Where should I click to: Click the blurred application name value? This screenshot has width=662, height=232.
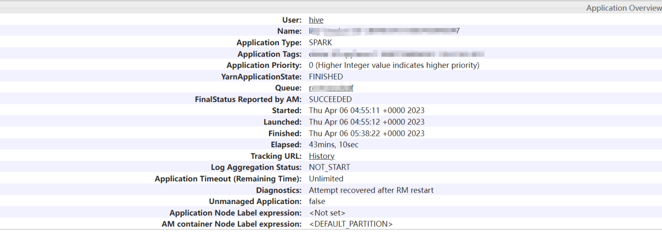(x=384, y=31)
